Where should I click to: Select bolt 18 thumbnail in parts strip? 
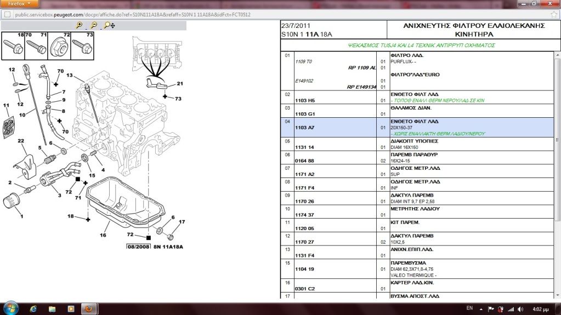tap(13, 46)
